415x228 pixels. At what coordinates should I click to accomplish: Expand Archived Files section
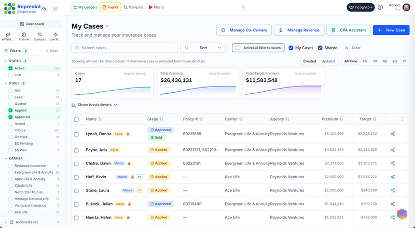click(x=6, y=222)
